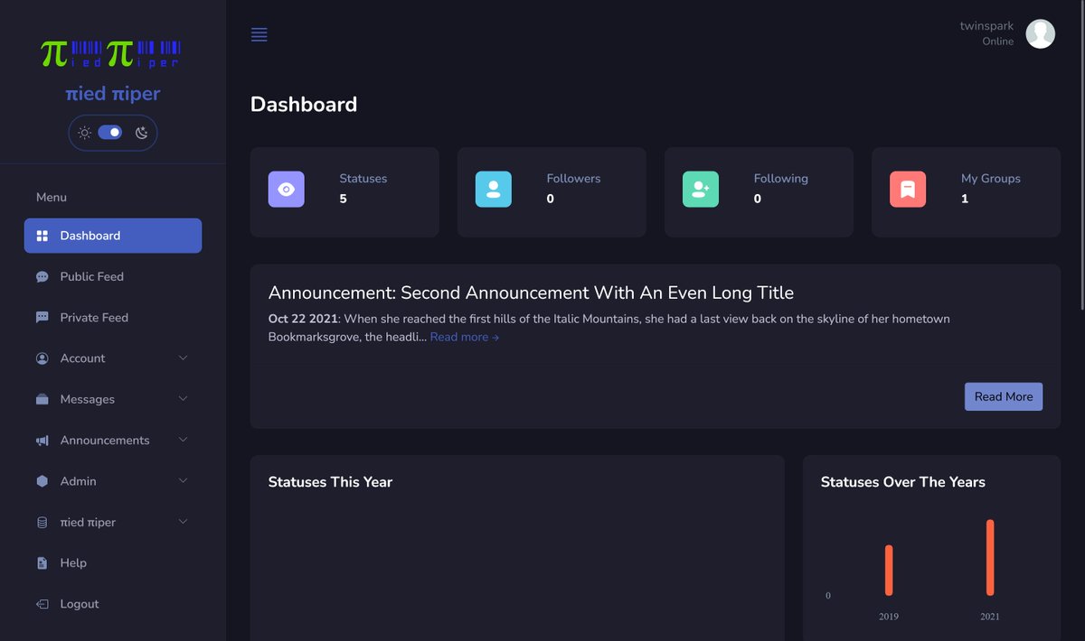Click the My Groups count 1
Viewport: 1085px width, 641px height.
965,199
